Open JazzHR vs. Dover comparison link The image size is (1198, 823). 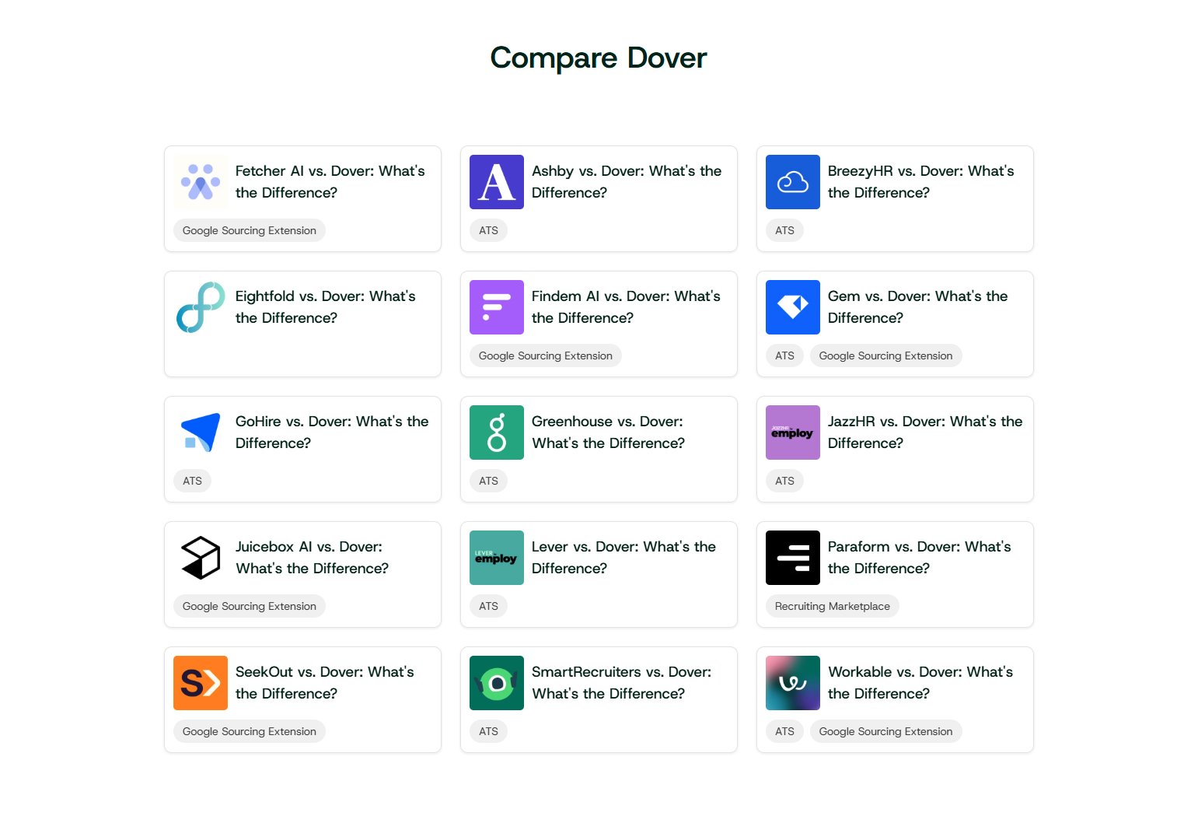[924, 433]
